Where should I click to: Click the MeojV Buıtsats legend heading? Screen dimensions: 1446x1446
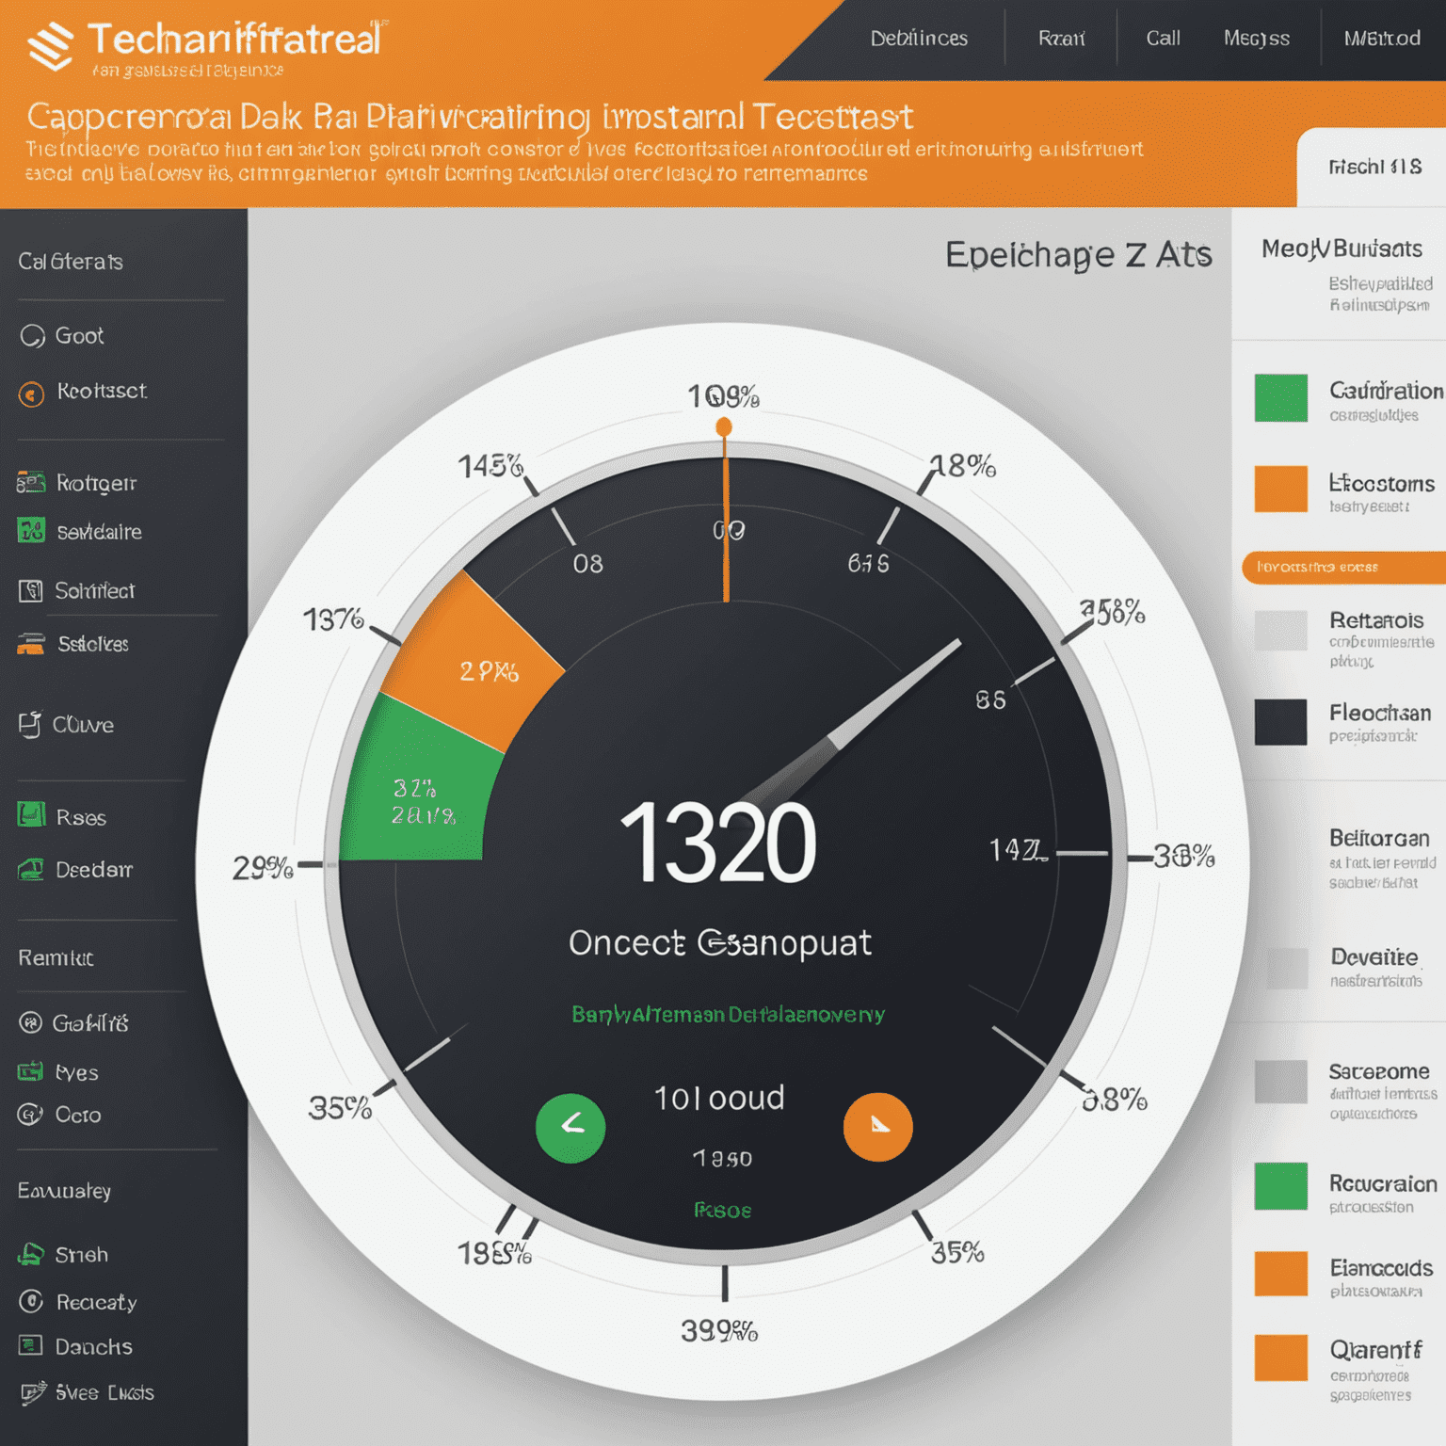[1342, 249]
